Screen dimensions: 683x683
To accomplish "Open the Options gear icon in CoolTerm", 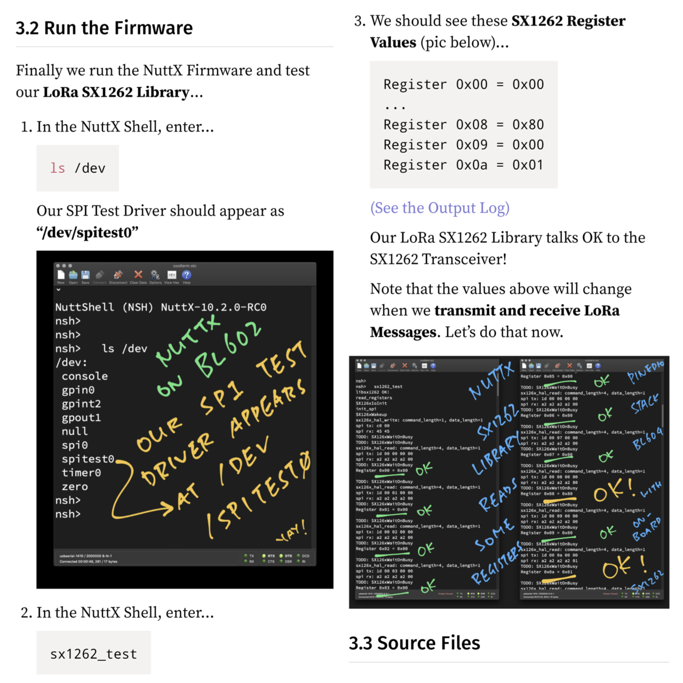I will (x=155, y=275).
